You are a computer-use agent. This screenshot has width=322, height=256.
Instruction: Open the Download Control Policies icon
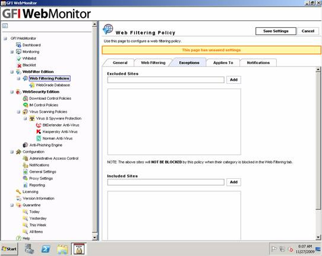[x=26, y=99]
